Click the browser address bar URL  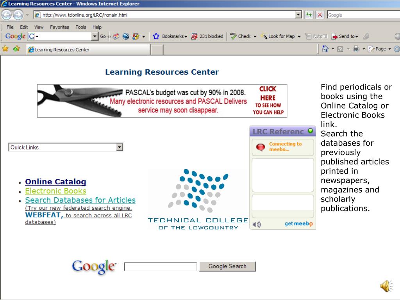click(164, 15)
